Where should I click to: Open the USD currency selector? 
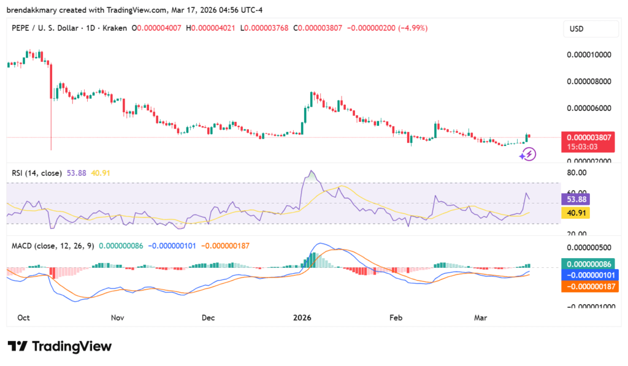[x=590, y=29]
